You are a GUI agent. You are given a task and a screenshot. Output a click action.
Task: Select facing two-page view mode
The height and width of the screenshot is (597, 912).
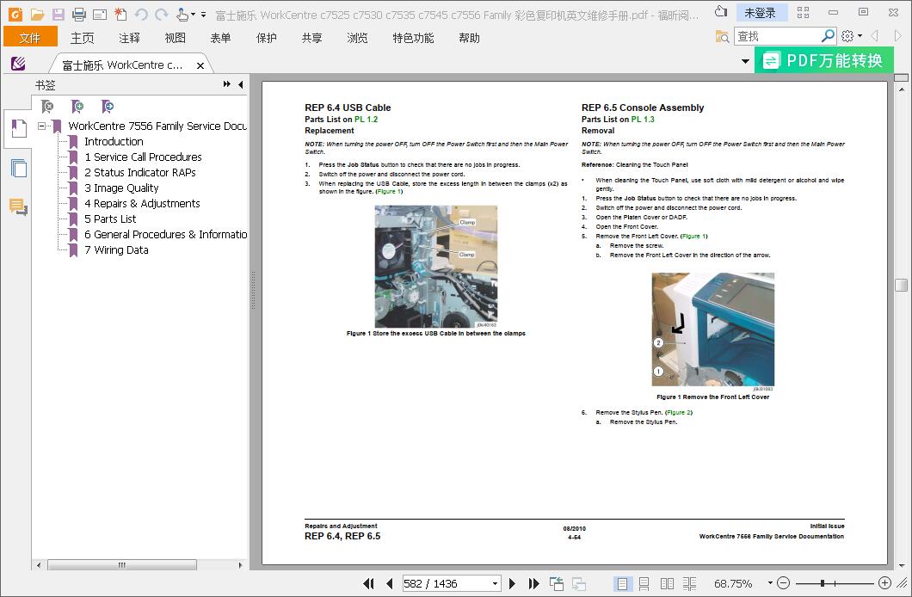(667, 583)
